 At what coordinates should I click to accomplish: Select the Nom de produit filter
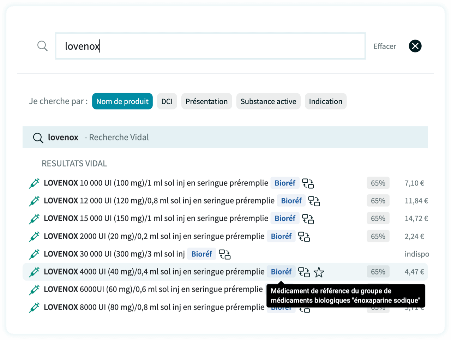[x=122, y=101]
